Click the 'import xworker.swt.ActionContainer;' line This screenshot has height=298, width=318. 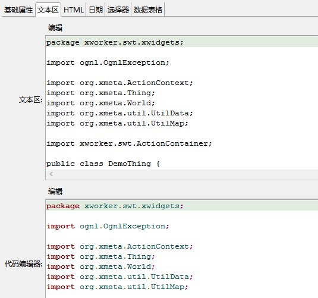pyautogui.click(x=129, y=144)
